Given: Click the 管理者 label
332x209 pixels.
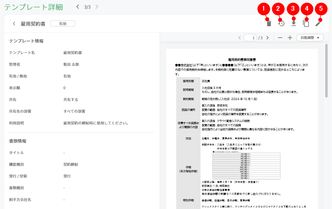Looking at the screenshot, I should (x=15, y=65).
